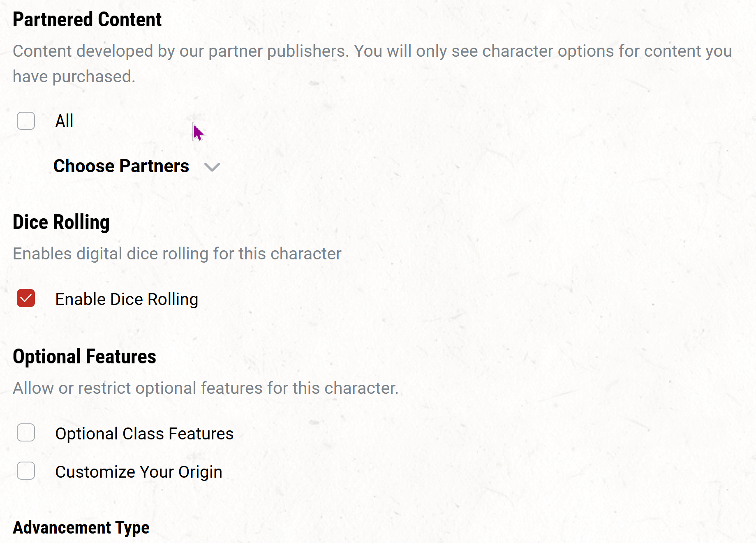Screen dimensions: 756x543
Task: Click the Advancement Type heading
Action: (x=81, y=528)
